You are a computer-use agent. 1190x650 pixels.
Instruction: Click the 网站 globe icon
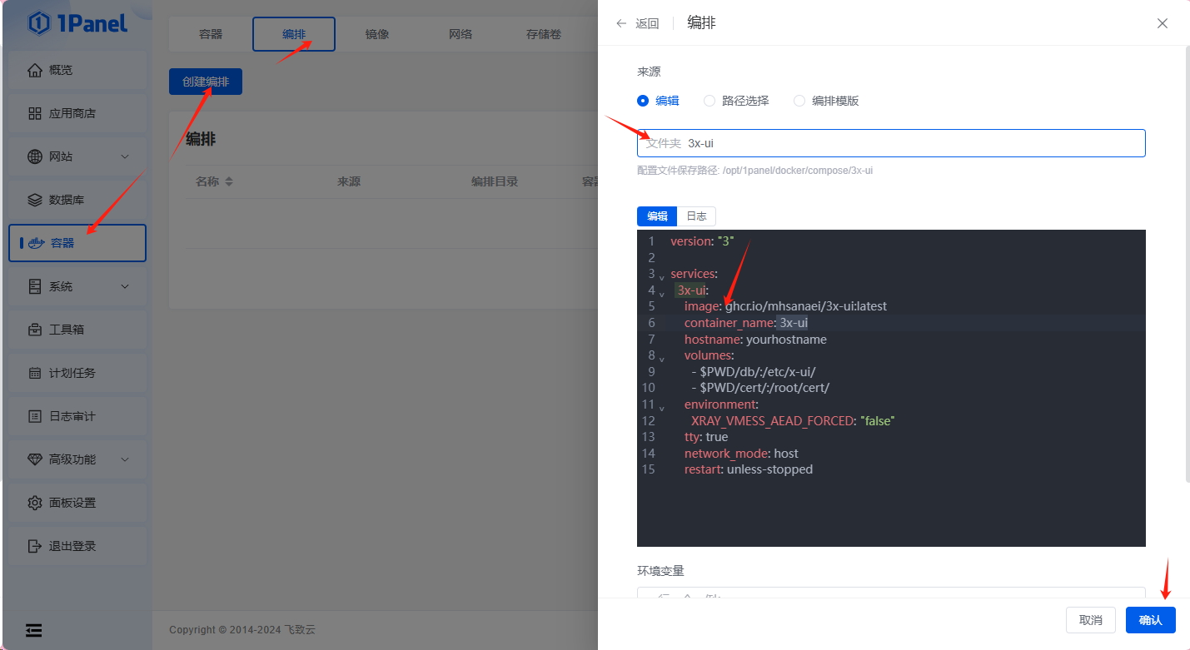[34, 156]
